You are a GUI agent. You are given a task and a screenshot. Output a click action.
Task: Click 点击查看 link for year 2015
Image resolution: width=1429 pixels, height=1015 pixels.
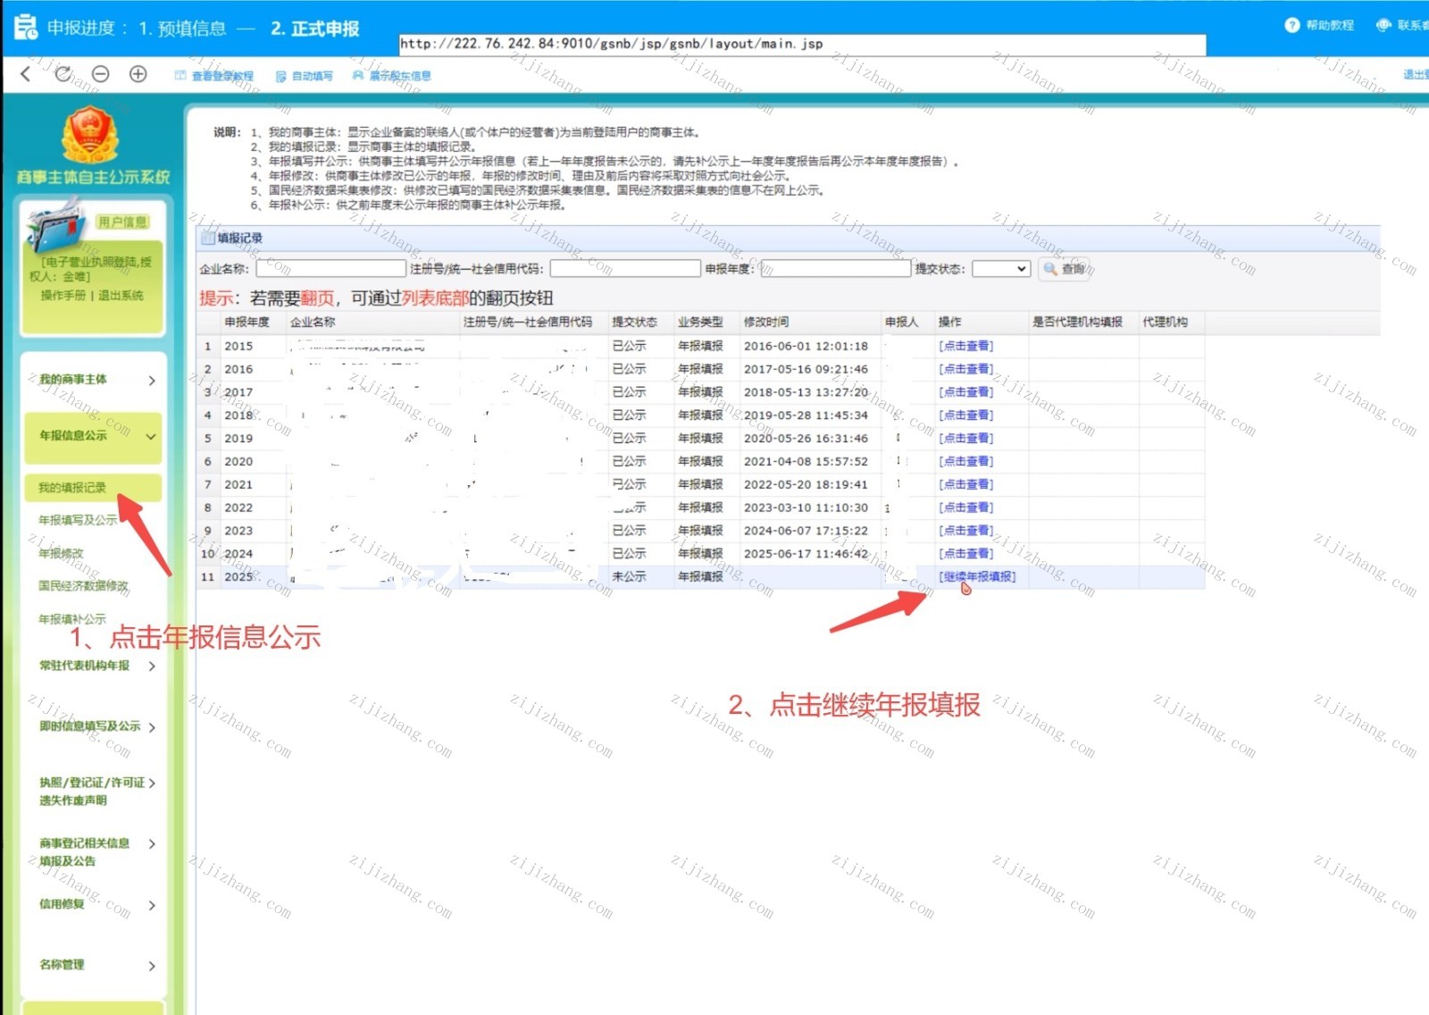point(965,347)
